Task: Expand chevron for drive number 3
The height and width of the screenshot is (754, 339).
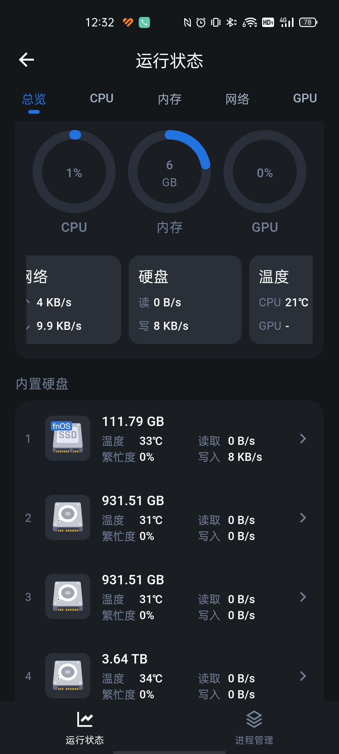Action: tap(303, 597)
